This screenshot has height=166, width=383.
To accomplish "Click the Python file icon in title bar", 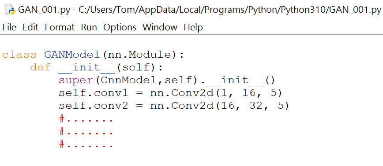I will pos(10,10).
